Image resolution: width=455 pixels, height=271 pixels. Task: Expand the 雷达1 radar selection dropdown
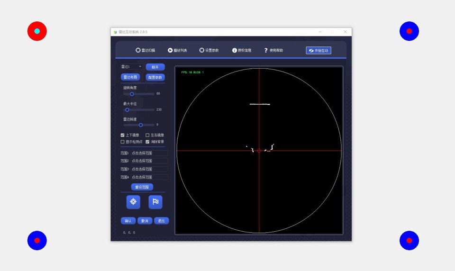(132, 67)
